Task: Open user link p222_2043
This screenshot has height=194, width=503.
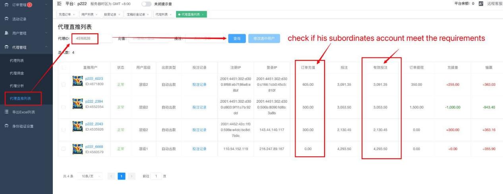Action: tap(94, 124)
